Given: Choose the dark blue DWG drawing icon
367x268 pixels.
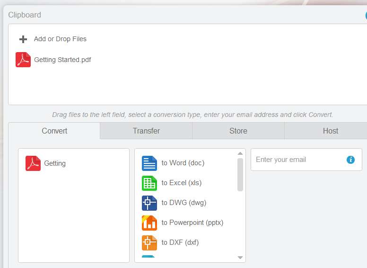Looking at the screenshot, I should click(x=149, y=203).
